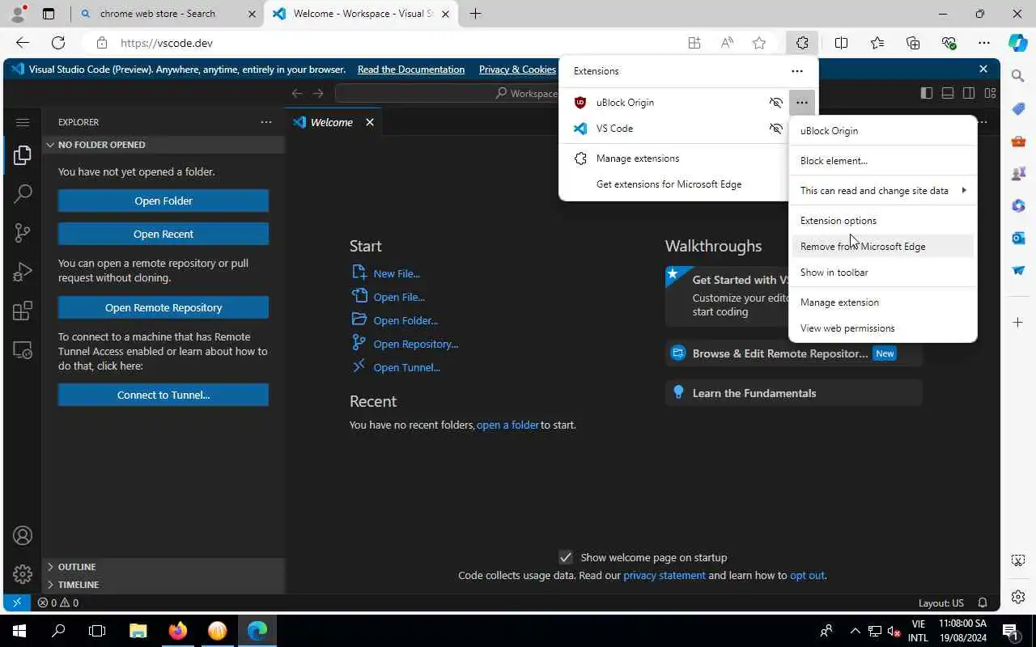Expand 'This can read and change site data' submenu
Viewport: 1036px width, 647px height.
(883, 191)
